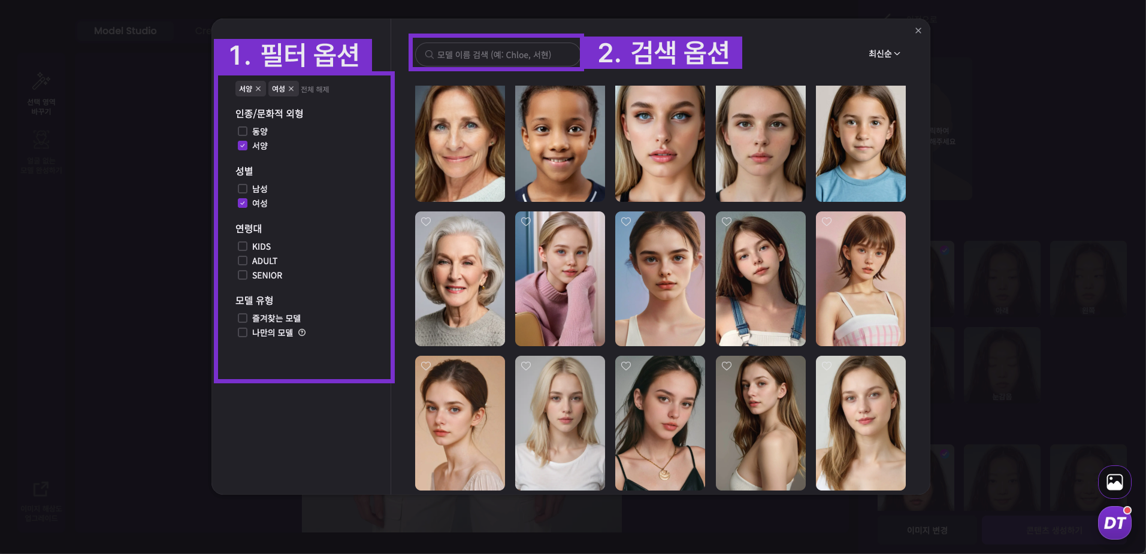Click the 이미지 변경 button
The image size is (1146, 554).
(927, 531)
